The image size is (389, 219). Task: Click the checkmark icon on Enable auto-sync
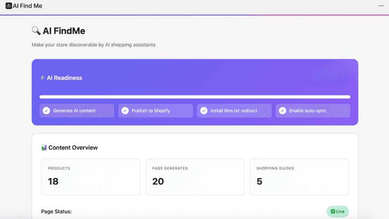pyautogui.click(x=282, y=111)
